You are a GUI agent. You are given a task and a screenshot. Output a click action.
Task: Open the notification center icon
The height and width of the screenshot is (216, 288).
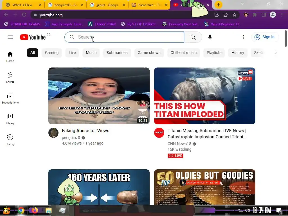pyautogui.click(x=279, y=211)
